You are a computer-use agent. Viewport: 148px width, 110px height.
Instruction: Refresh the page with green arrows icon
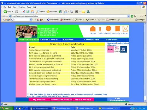pyautogui.click(x=28, y=12)
